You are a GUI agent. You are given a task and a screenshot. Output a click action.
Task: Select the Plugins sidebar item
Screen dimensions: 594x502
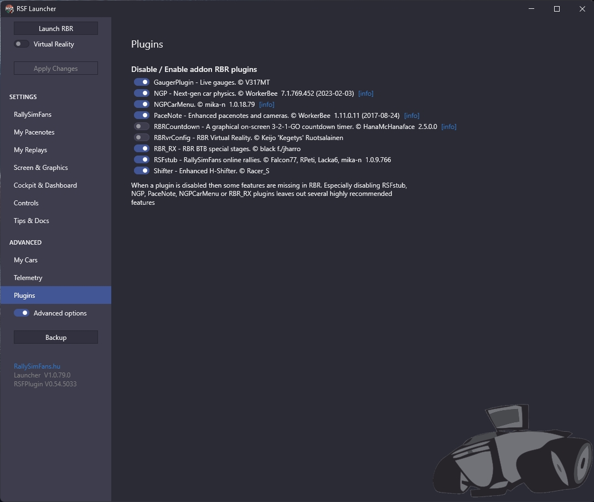pos(56,295)
